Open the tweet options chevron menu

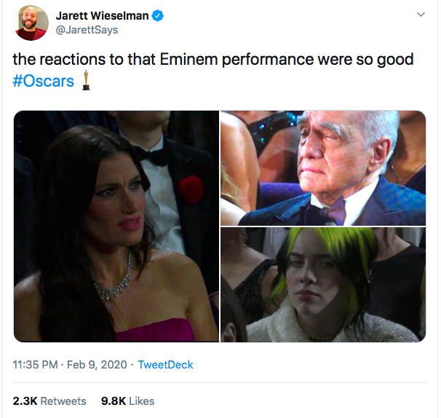(421, 15)
